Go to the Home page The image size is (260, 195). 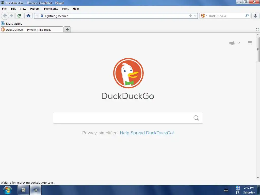coord(28,16)
